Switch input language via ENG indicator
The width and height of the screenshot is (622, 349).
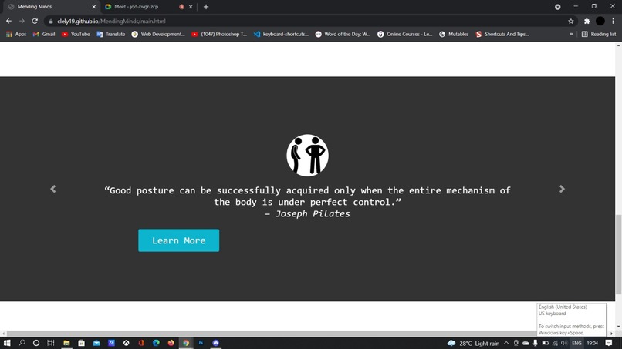pyautogui.click(x=576, y=343)
